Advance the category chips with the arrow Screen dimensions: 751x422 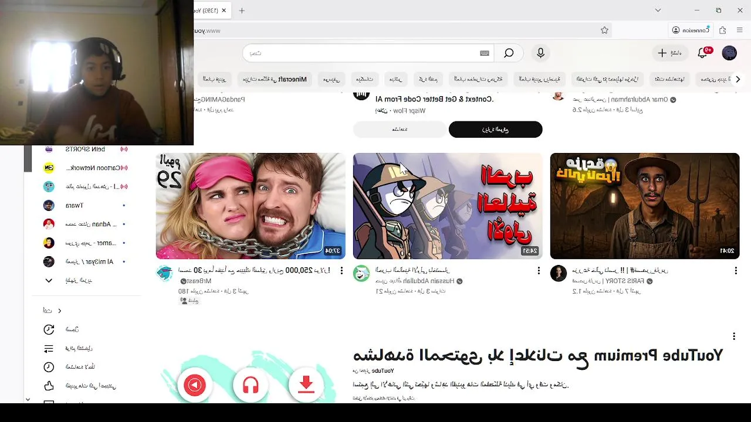pyautogui.click(x=738, y=79)
